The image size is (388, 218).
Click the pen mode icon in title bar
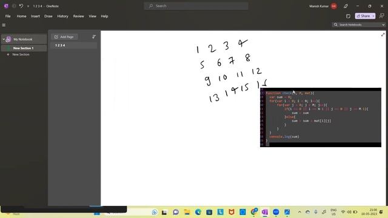coord(346,6)
